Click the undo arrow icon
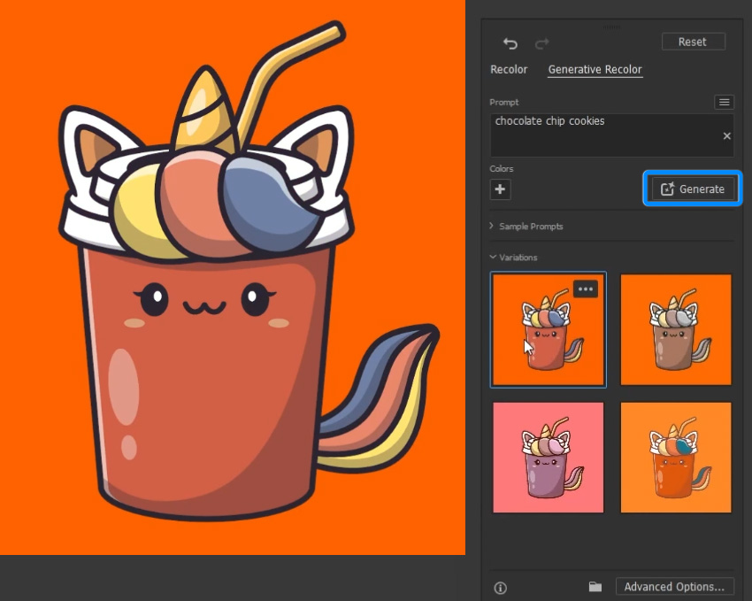 coord(510,43)
